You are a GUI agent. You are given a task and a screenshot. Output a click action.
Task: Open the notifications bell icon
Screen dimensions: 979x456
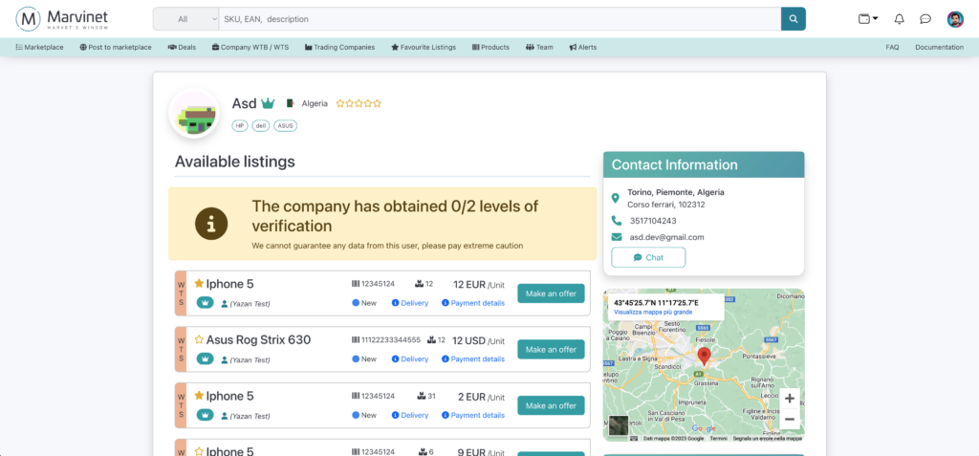click(899, 19)
